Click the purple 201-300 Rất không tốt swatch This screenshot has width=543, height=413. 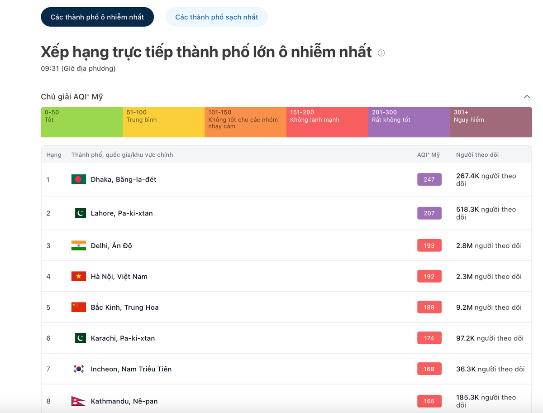click(409, 122)
